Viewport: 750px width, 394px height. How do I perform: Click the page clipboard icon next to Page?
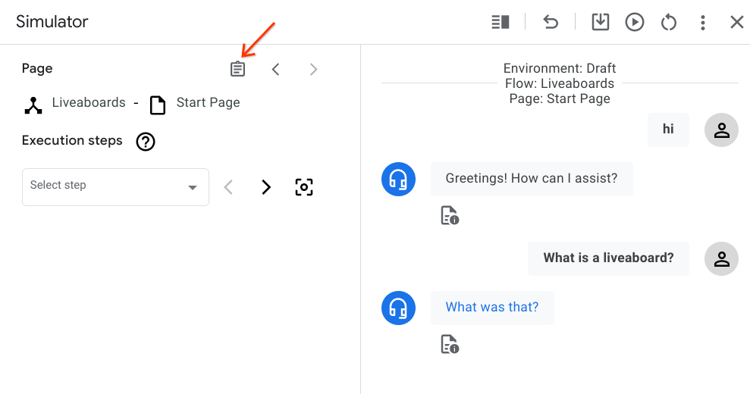[238, 69]
